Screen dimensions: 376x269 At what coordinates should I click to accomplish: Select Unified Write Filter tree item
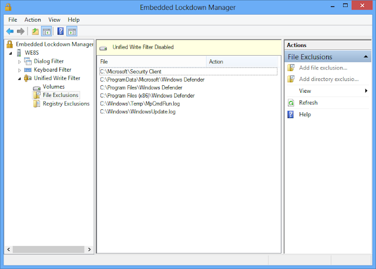click(57, 78)
